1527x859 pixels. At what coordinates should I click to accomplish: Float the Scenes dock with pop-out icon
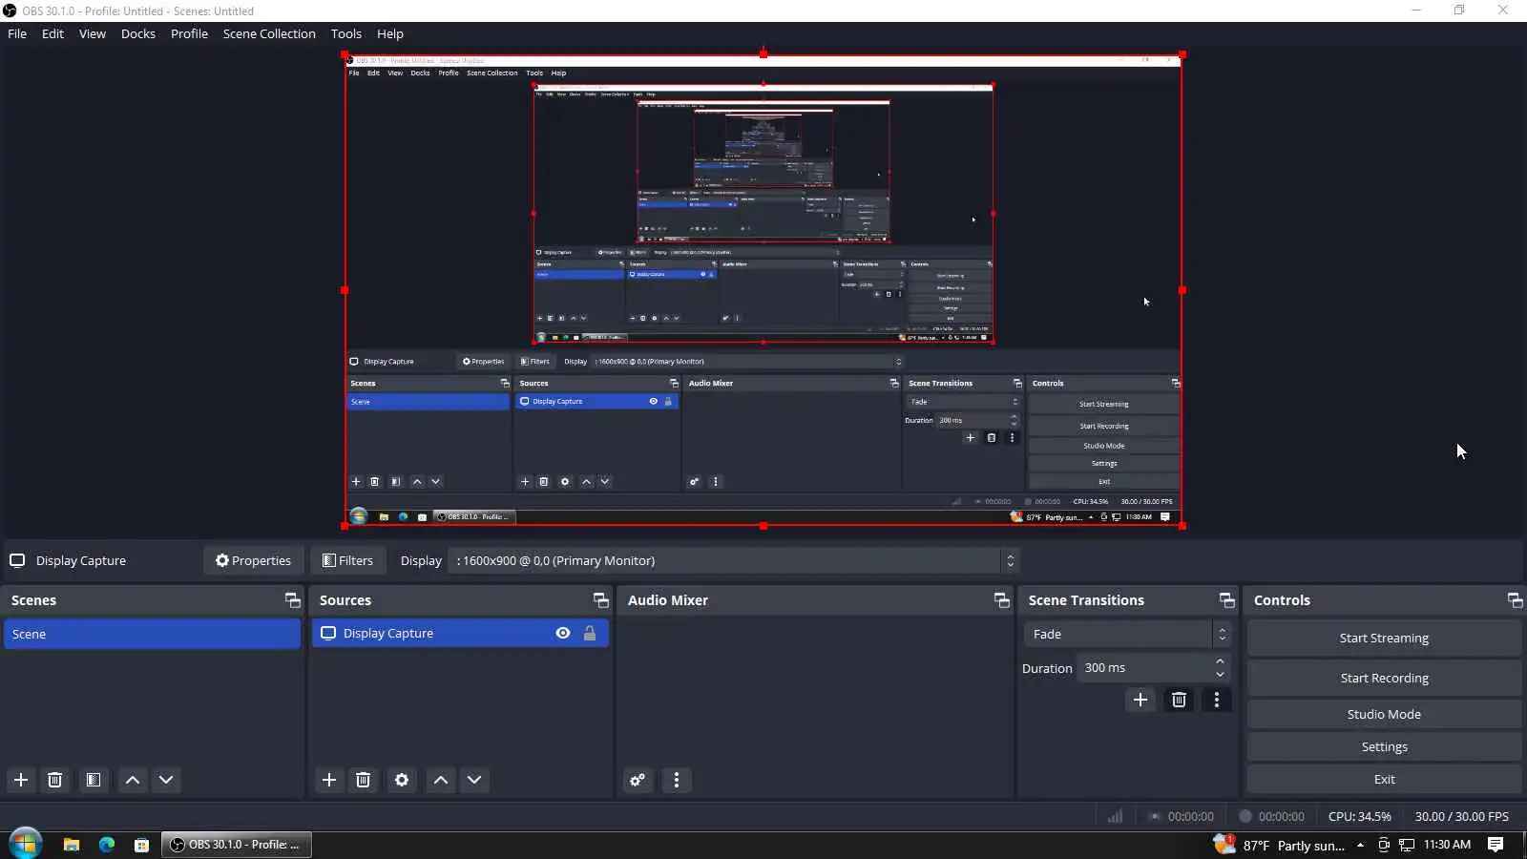pyautogui.click(x=292, y=600)
